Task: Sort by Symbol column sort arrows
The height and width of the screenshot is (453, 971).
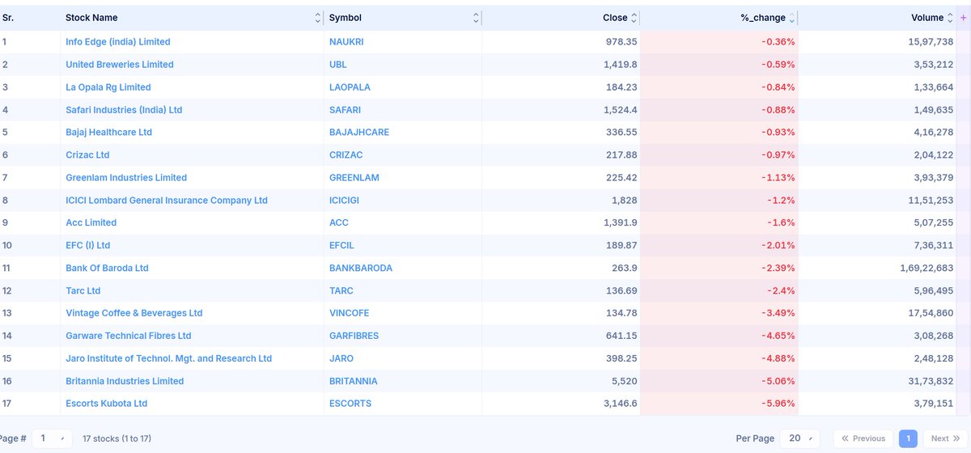Action: coord(476,18)
